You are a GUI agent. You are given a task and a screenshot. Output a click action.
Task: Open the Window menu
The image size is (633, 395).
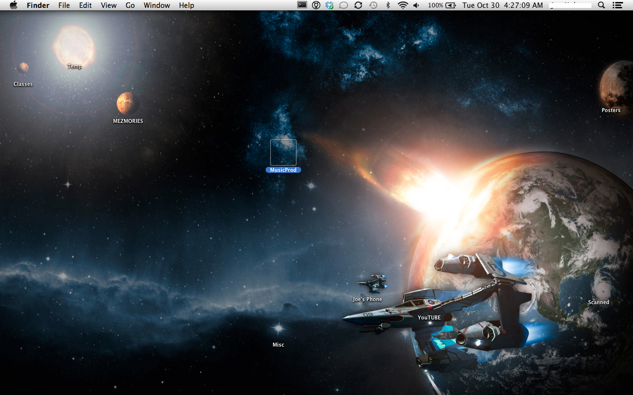pos(157,5)
